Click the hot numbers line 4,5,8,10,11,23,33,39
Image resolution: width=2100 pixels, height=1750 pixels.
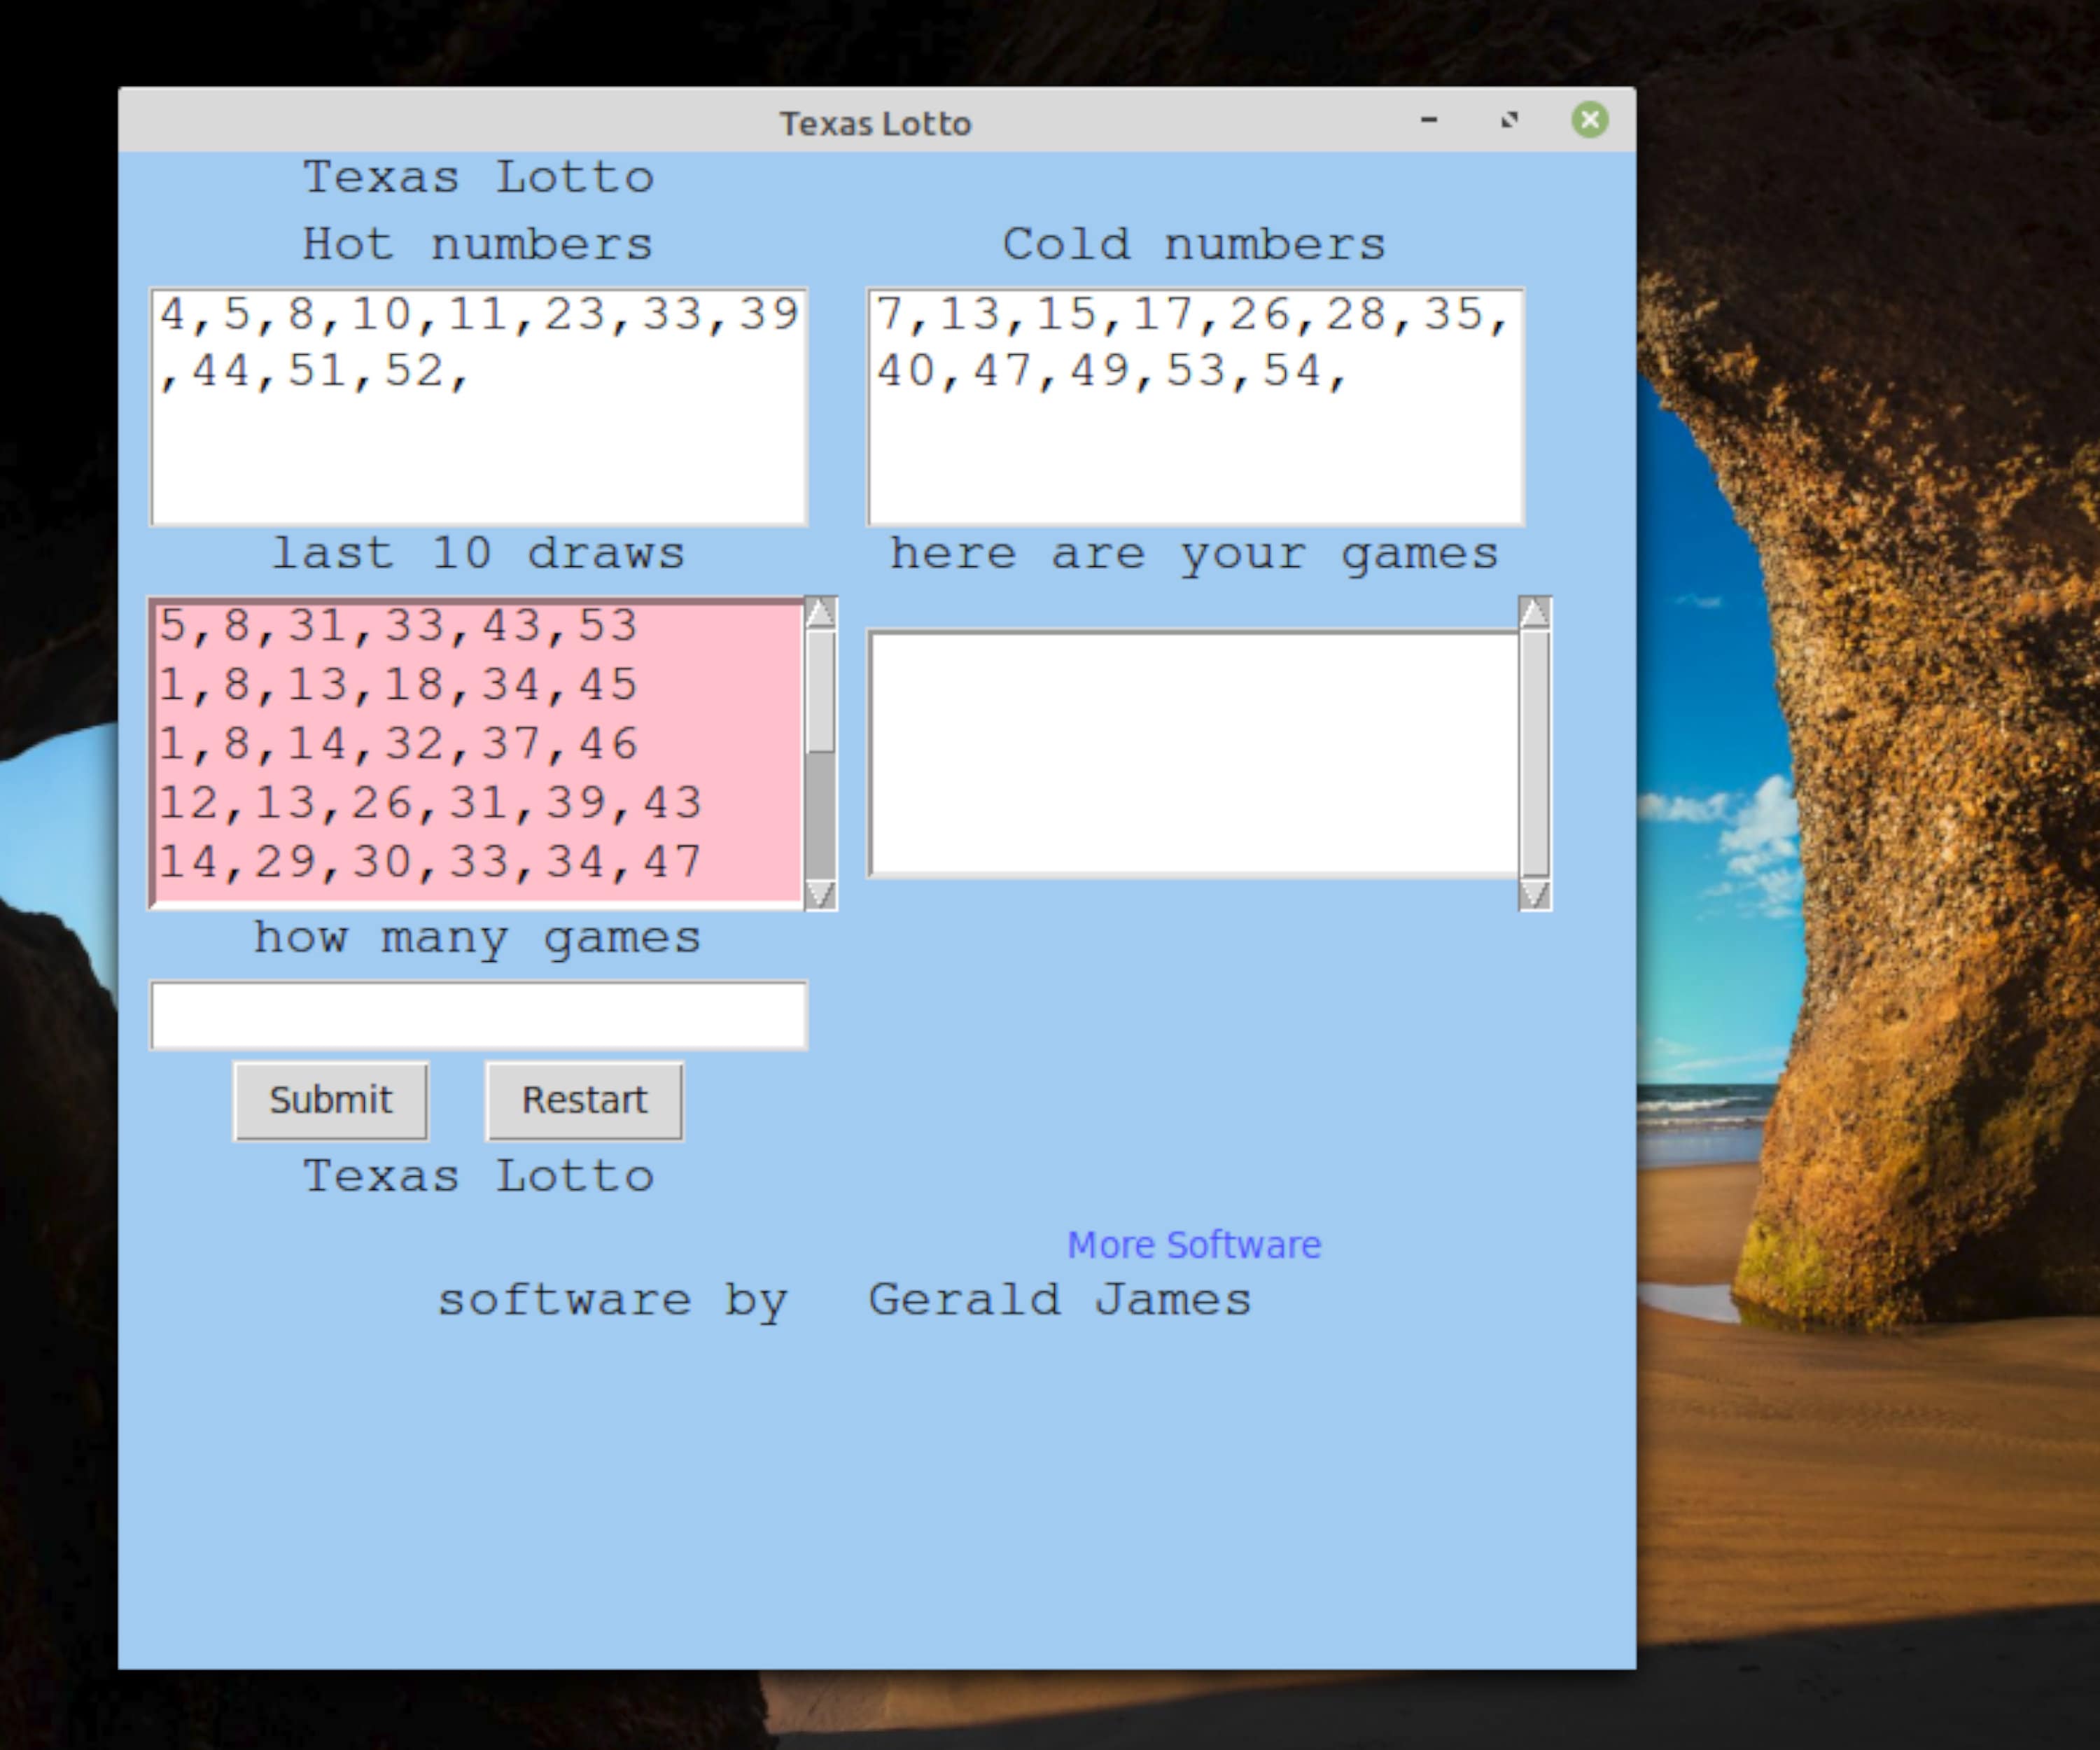(x=479, y=314)
